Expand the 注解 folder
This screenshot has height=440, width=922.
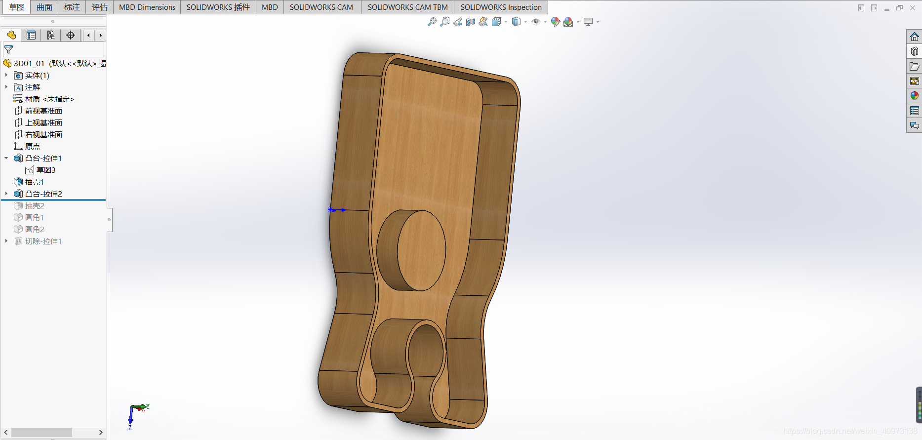point(6,87)
